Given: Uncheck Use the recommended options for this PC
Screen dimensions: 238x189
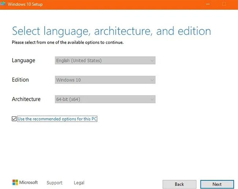Looking at the screenshot, I should click(14, 119).
